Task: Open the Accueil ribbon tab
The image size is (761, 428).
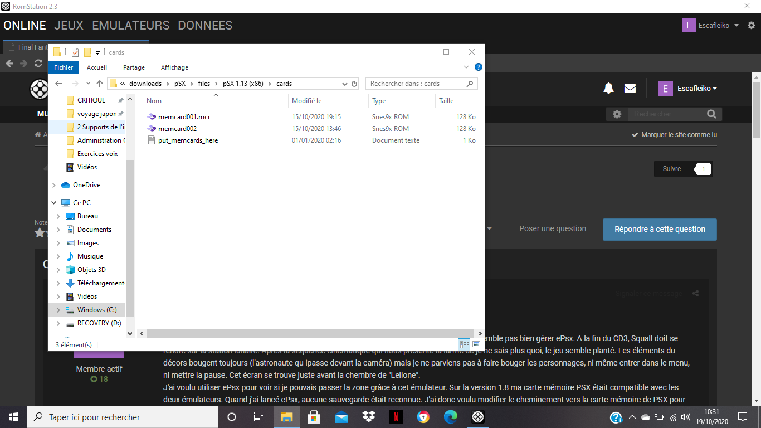Action: click(x=97, y=67)
